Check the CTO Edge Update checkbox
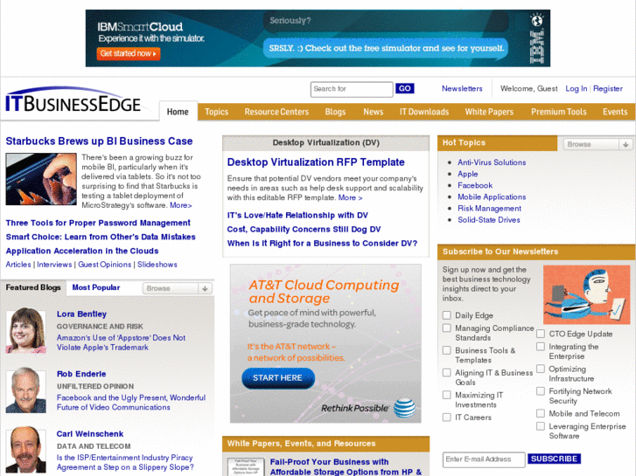 541,334
